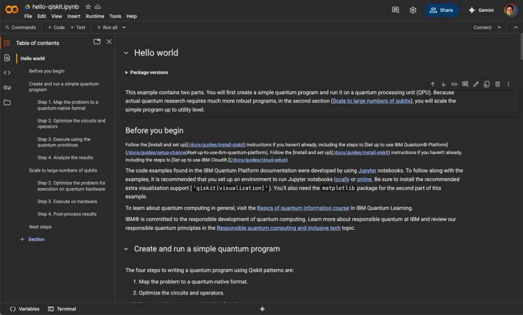Go to Before you begin in contents

pyautogui.click(x=46, y=71)
